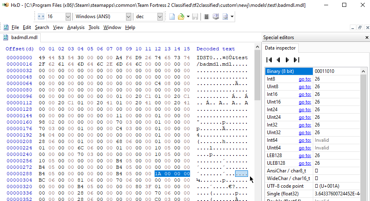The image size is (370, 201).
Task: Select the badmdl.mdl document tab
Action: (21, 37)
